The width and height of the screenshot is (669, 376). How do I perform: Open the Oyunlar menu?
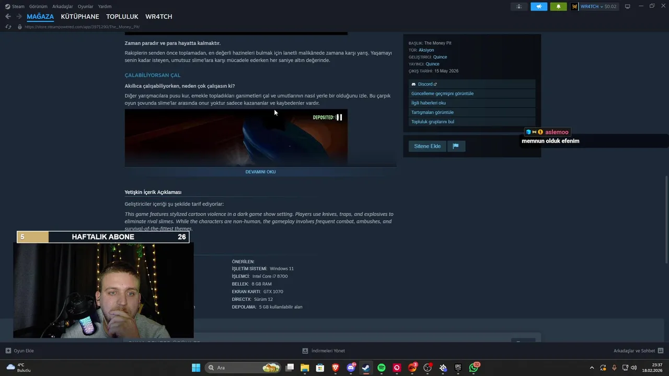[85, 6]
